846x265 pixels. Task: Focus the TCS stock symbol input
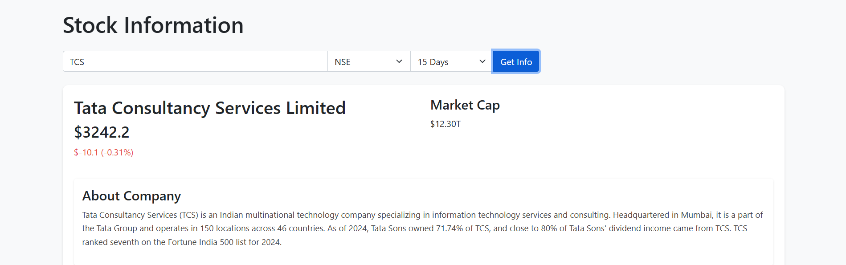pos(195,61)
